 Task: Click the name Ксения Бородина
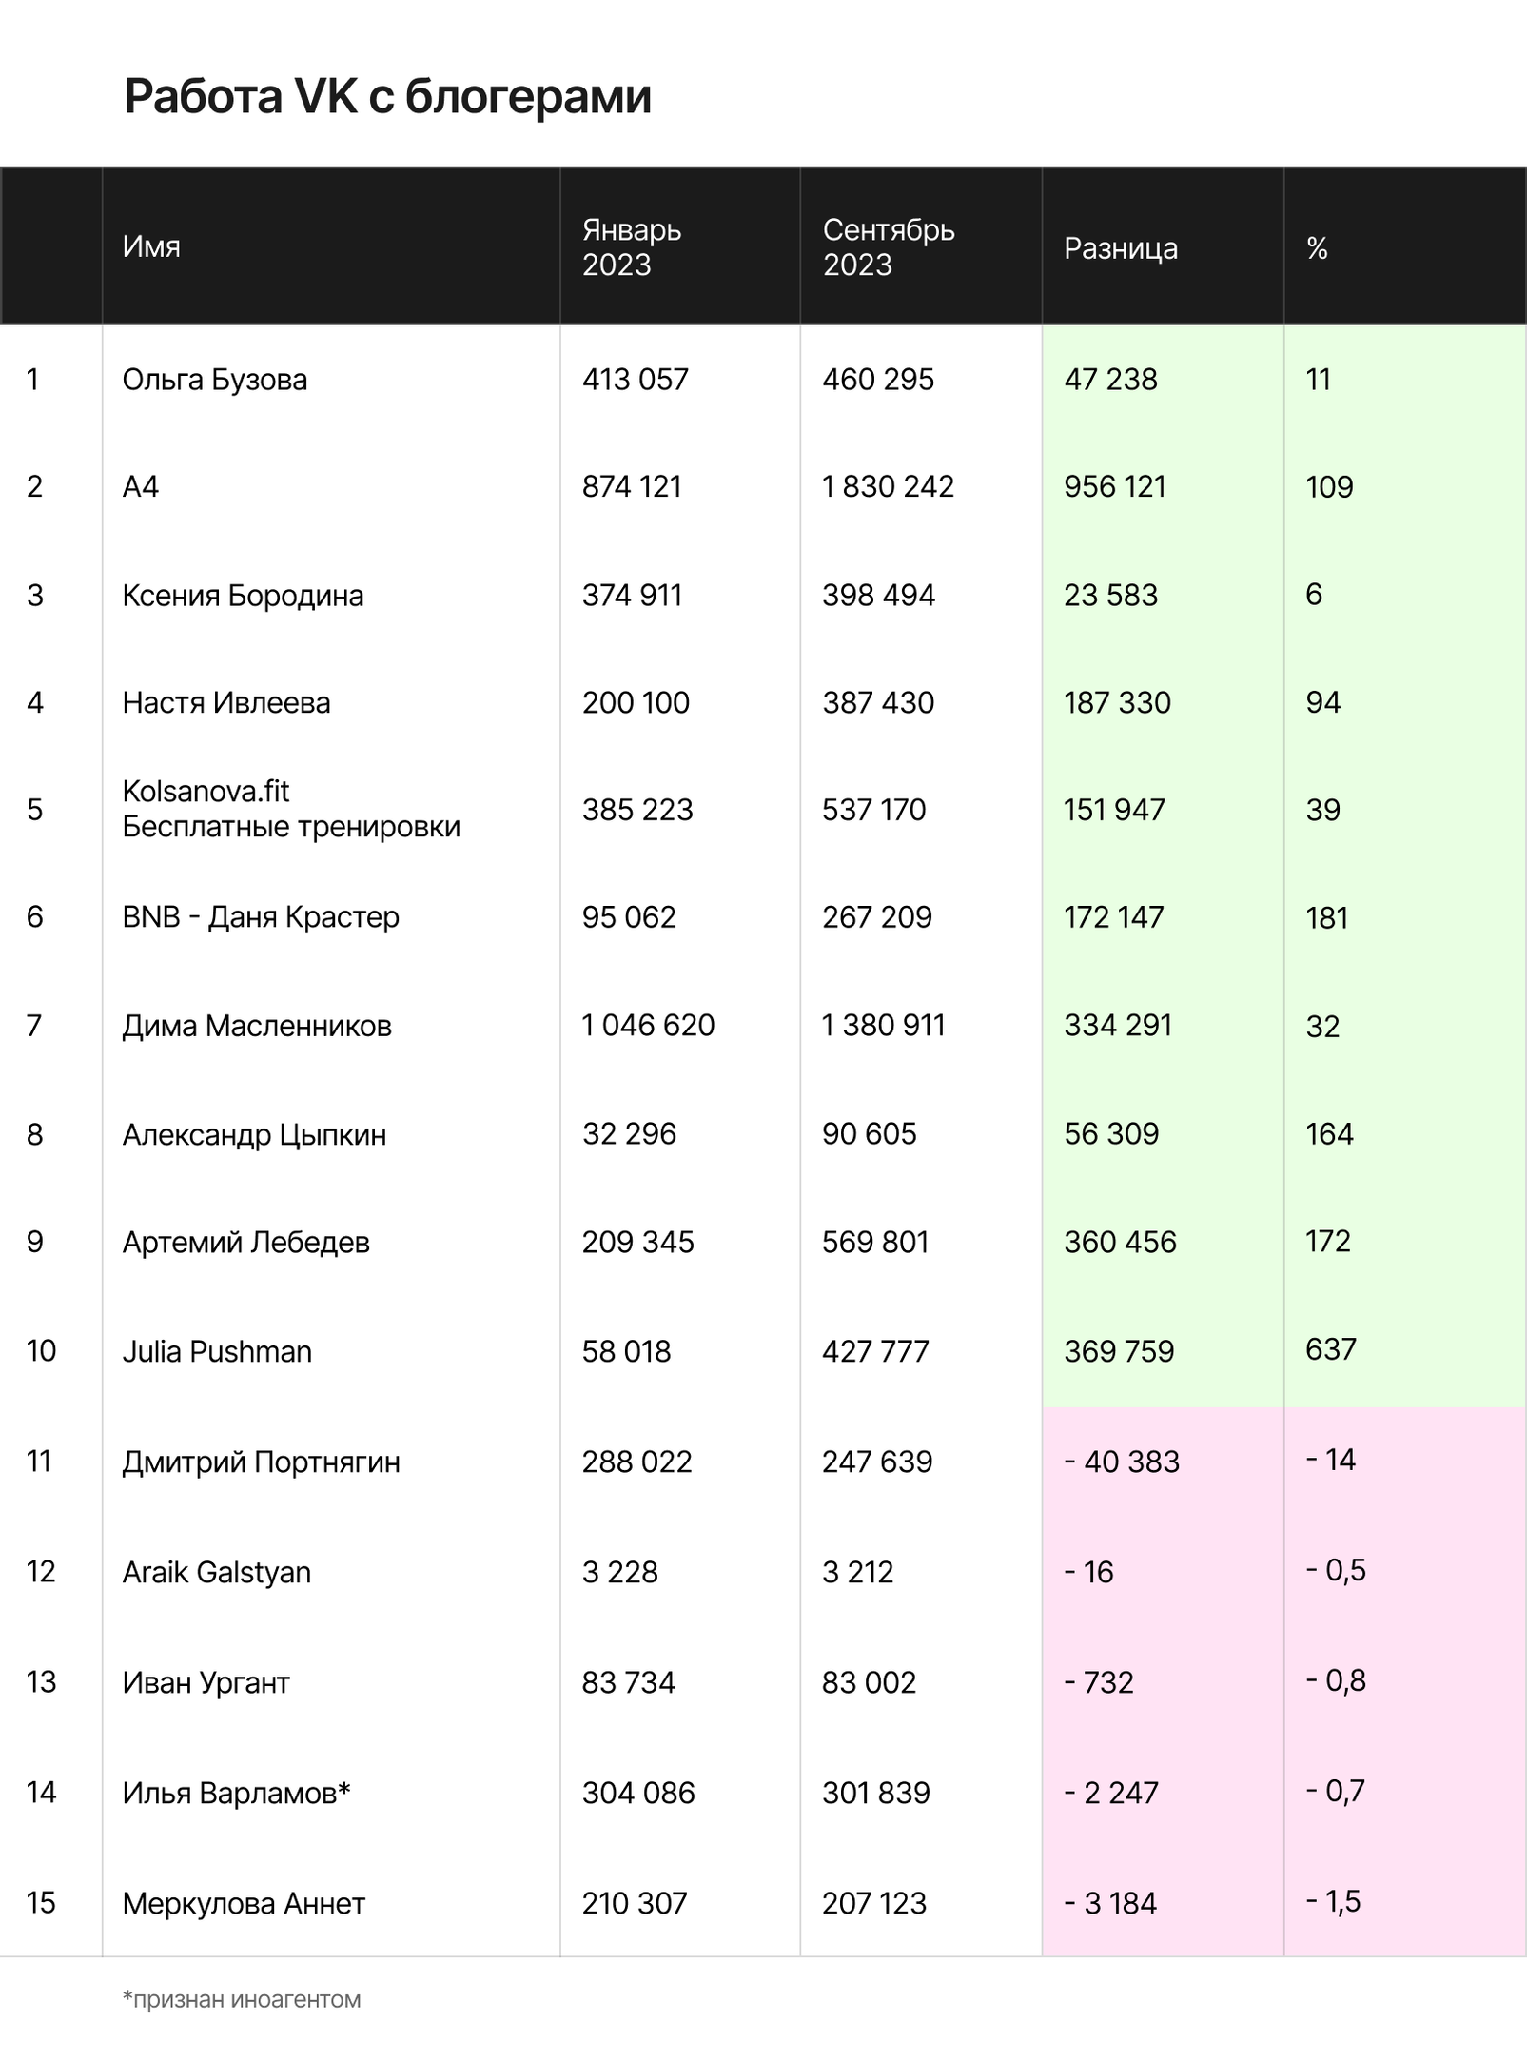243,596
